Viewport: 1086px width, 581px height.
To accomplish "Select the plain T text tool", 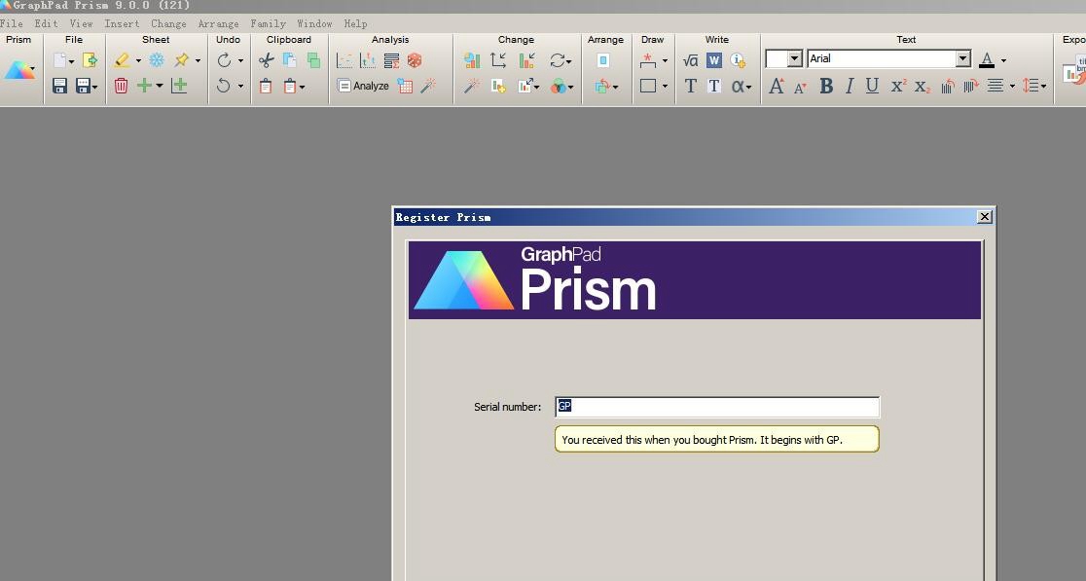I will pos(691,86).
